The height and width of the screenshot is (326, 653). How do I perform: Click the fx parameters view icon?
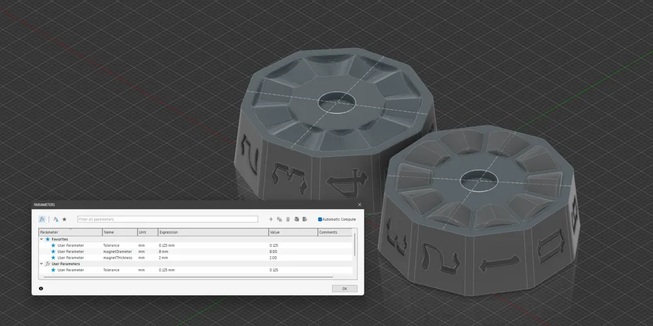(42, 220)
